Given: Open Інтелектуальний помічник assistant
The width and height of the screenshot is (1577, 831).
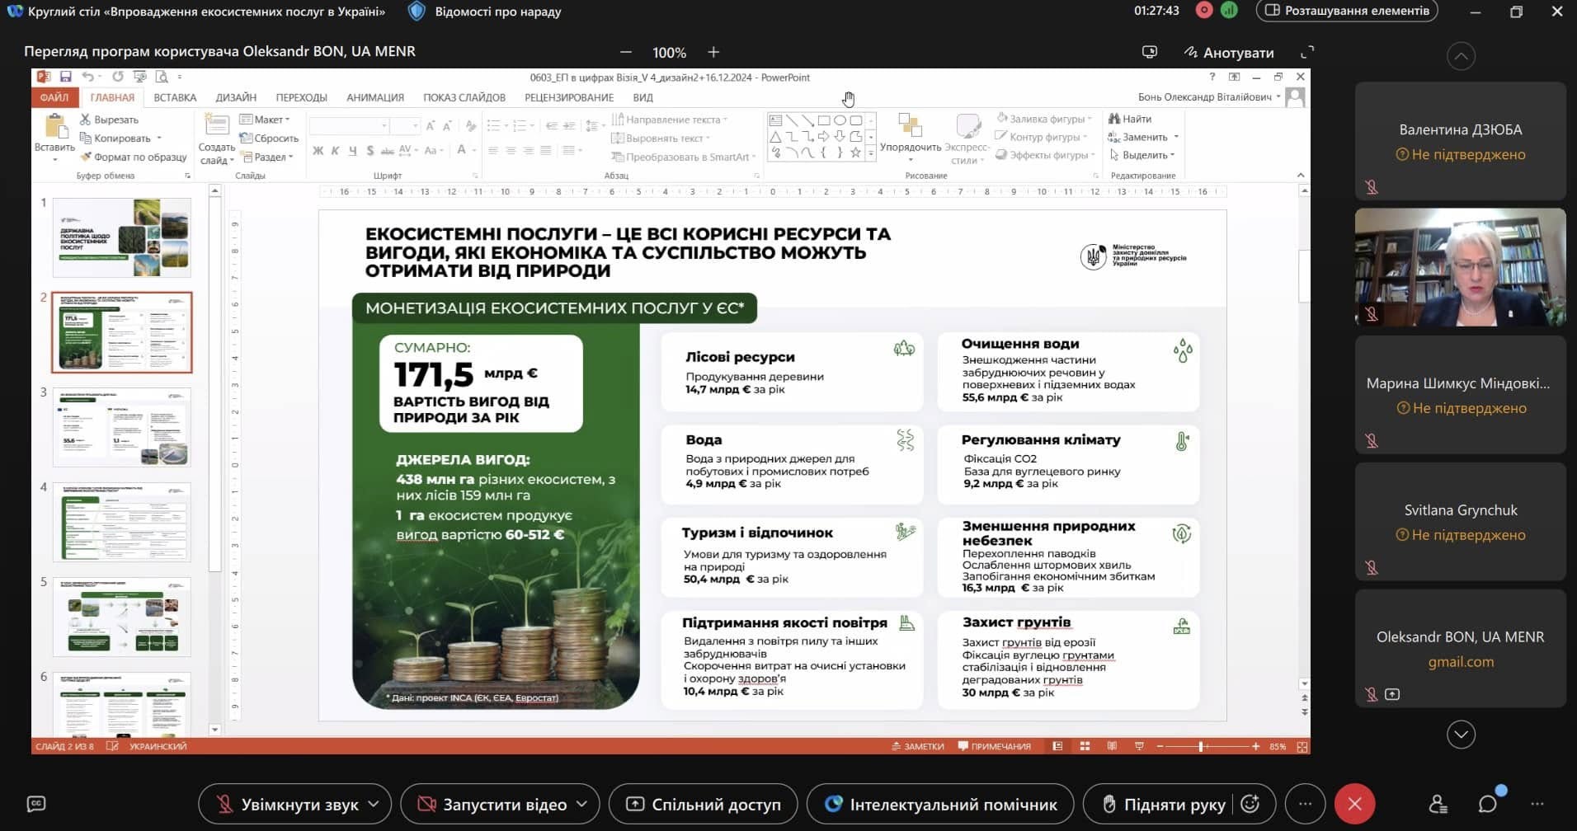Looking at the screenshot, I should coord(940,804).
